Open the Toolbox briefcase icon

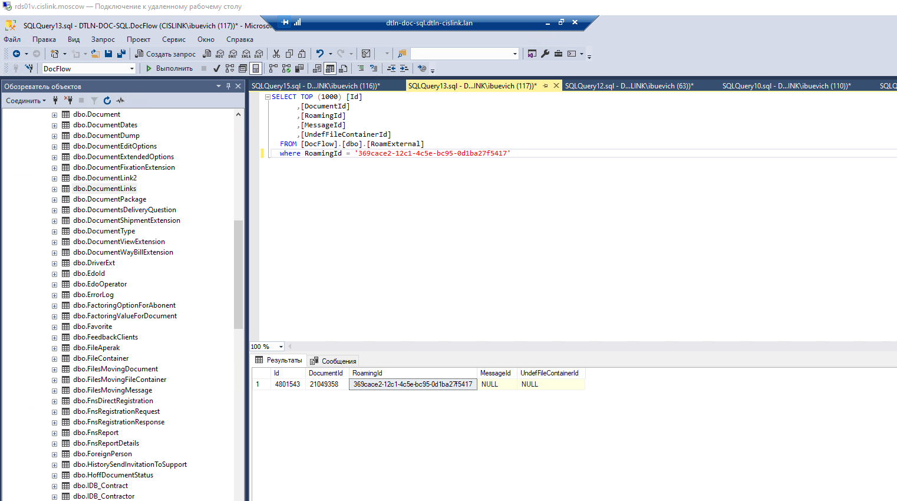(x=558, y=54)
